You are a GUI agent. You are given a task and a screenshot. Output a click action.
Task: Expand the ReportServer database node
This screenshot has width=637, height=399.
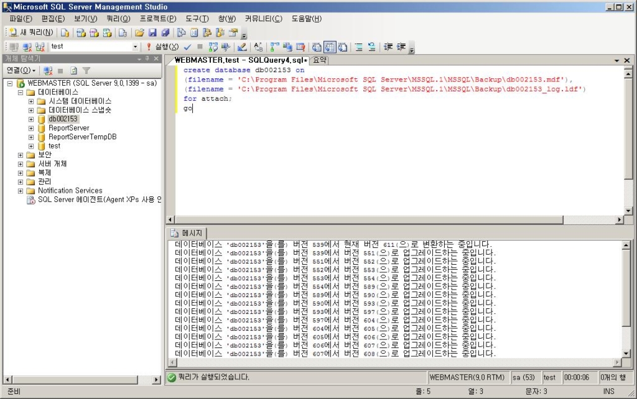point(31,128)
